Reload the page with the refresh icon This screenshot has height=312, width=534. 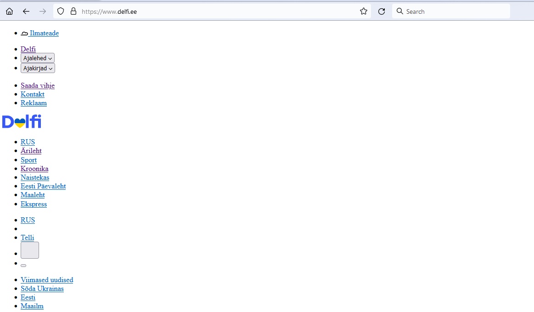click(x=381, y=11)
